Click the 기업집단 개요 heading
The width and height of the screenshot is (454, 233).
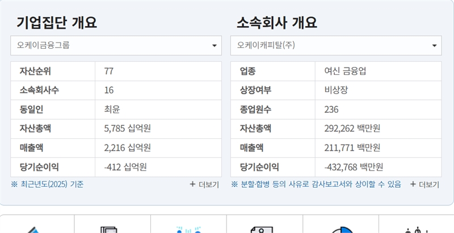click(x=57, y=23)
